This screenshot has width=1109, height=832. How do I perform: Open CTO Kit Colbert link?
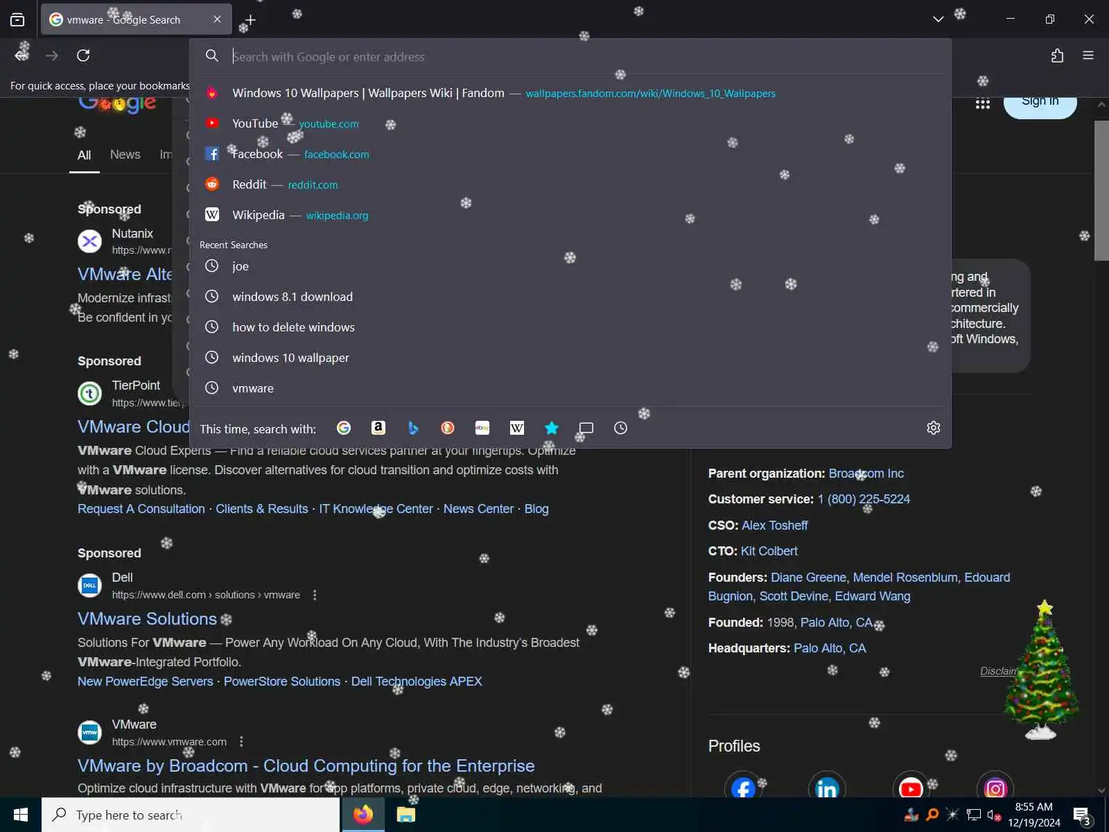coord(769,551)
